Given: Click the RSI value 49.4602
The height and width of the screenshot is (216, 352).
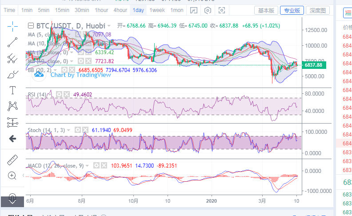Looking at the screenshot, I should (83, 95).
